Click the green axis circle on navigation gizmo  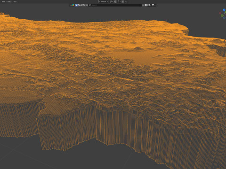[x=222, y=15]
